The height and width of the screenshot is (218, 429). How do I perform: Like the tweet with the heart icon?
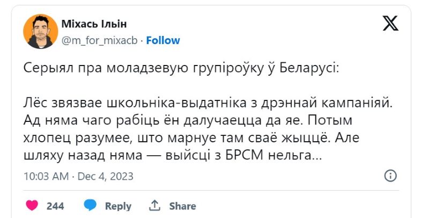tap(32, 206)
